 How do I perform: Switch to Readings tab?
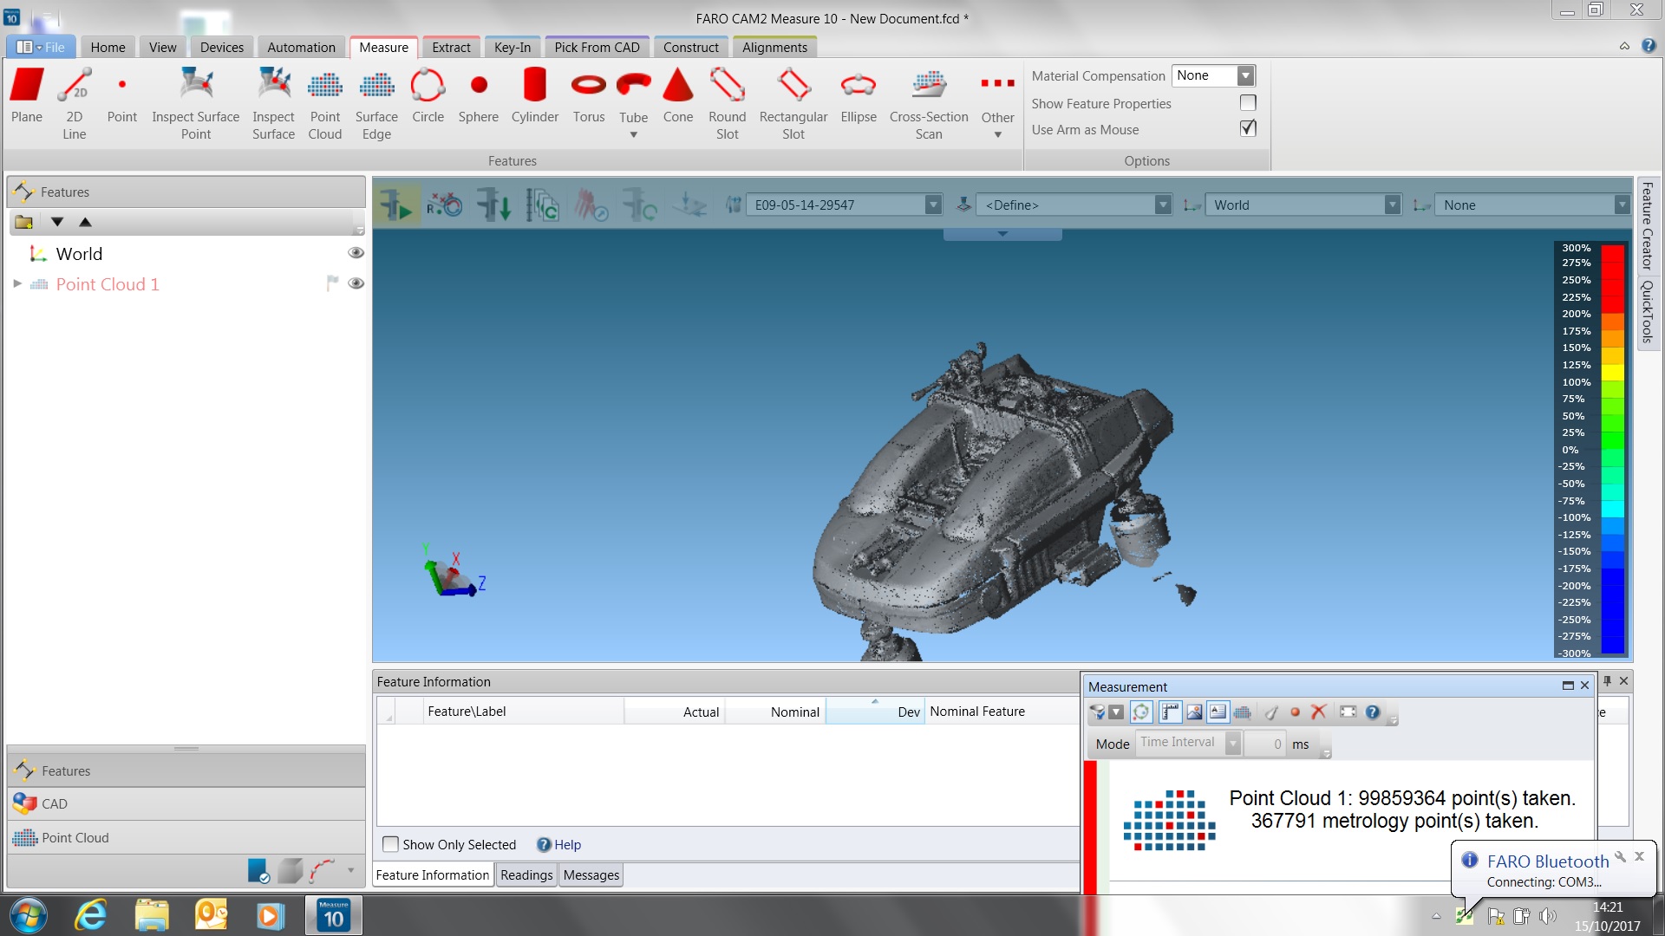pyautogui.click(x=526, y=874)
